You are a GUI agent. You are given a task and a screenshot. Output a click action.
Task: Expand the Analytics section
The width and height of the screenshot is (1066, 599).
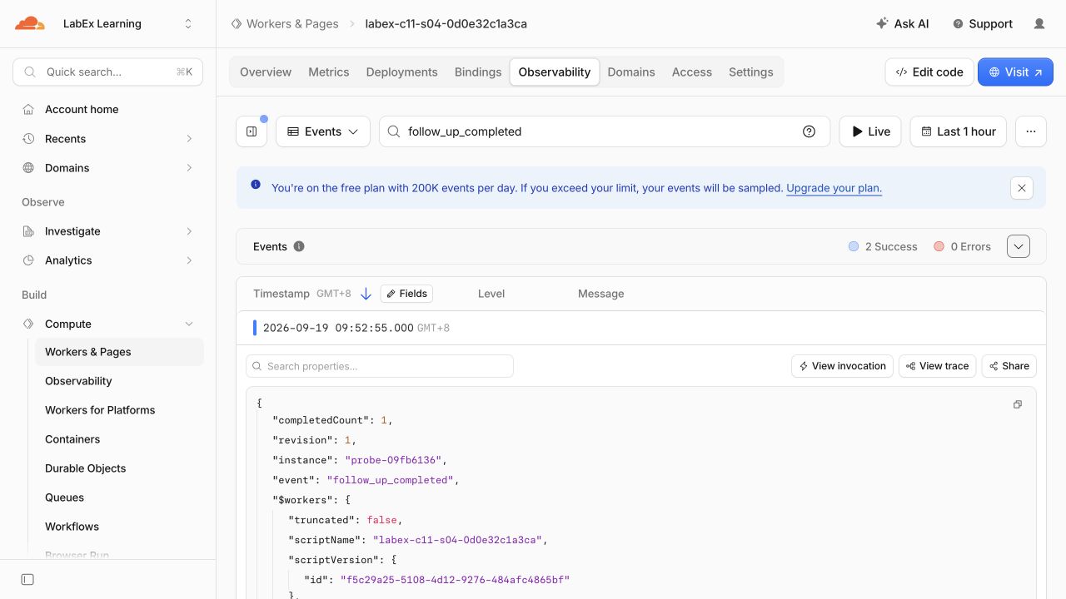point(189,260)
